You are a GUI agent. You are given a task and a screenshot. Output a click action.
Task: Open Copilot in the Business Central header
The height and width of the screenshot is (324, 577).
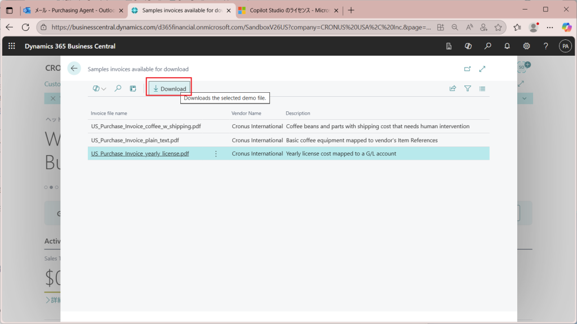[468, 46]
